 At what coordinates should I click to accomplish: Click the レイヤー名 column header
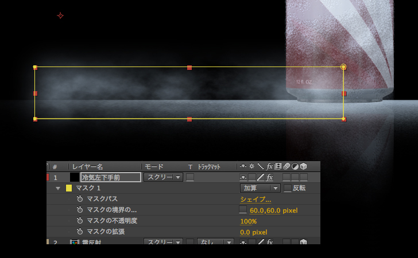point(87,167)
